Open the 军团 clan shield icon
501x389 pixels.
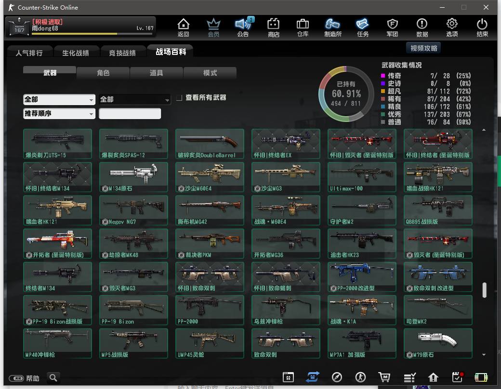tap(392, 27)
